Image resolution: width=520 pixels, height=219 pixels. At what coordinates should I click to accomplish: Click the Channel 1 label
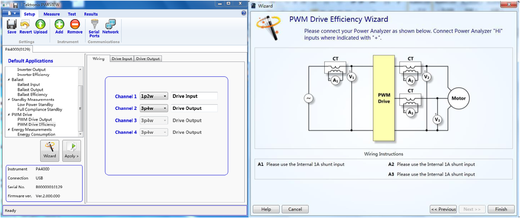126,97
